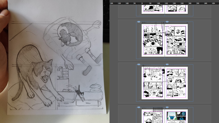Select left page of the third spread
This screenshot has height=123, width=219.
coord(153,83)
